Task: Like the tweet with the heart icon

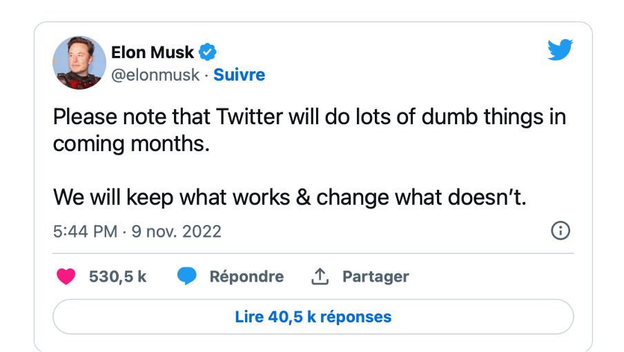Action: [66, 277]
